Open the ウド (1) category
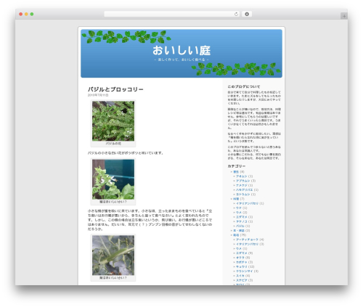 239,208
